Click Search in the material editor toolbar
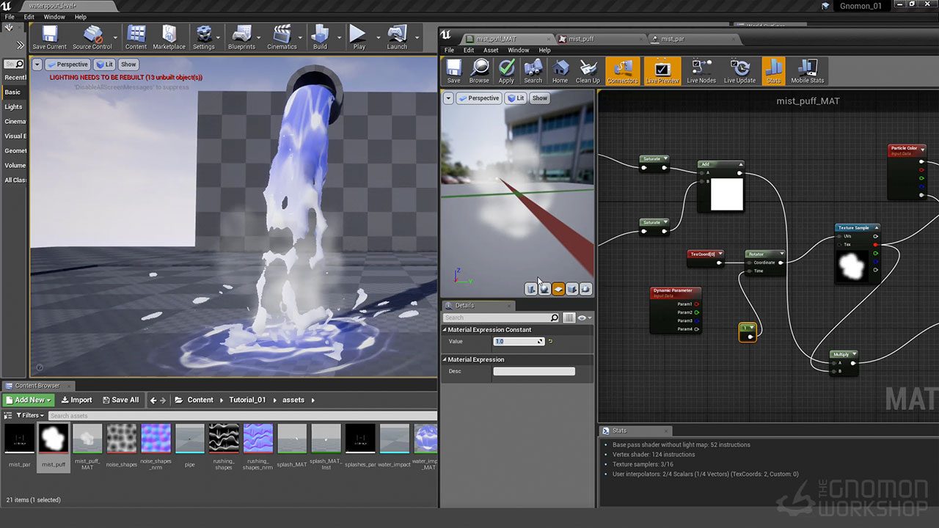 pyautogui.click(x=533, y=71)
